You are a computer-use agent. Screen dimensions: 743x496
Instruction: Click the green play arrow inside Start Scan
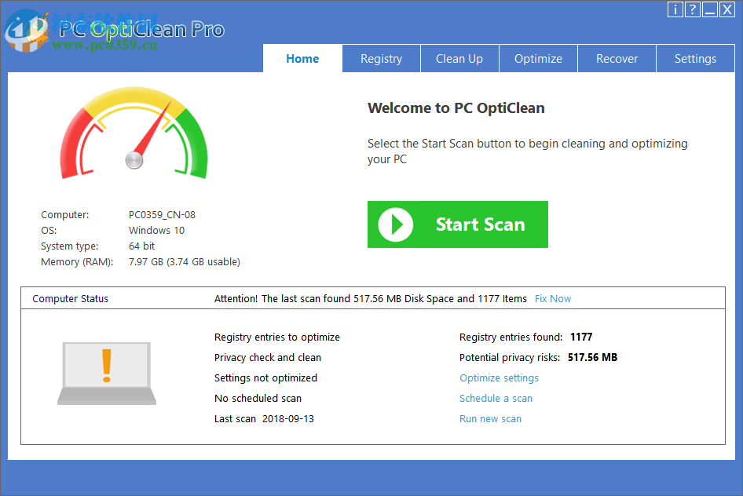(x=395, y=224)
